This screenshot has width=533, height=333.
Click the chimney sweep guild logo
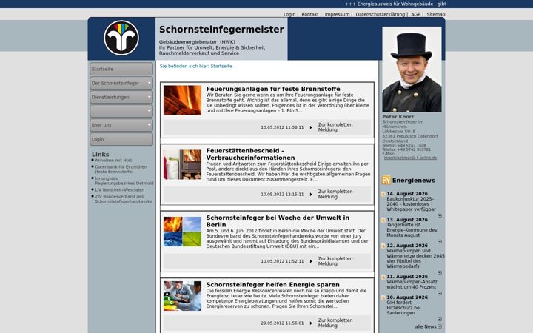[121, 38]
